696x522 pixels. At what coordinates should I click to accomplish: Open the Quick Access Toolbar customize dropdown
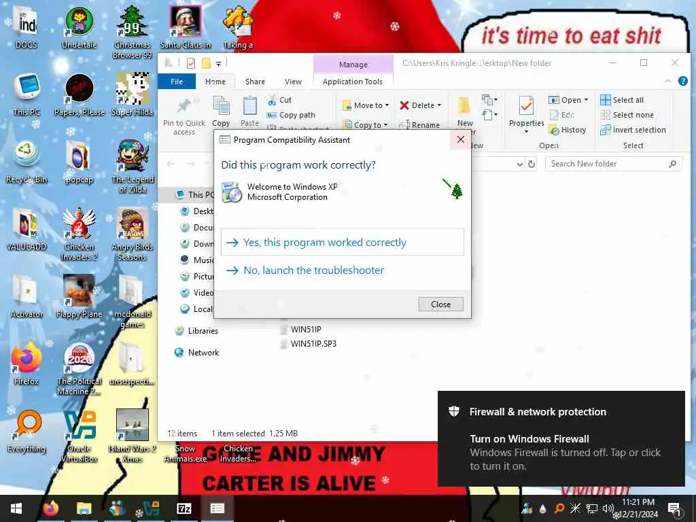(218, 64)
